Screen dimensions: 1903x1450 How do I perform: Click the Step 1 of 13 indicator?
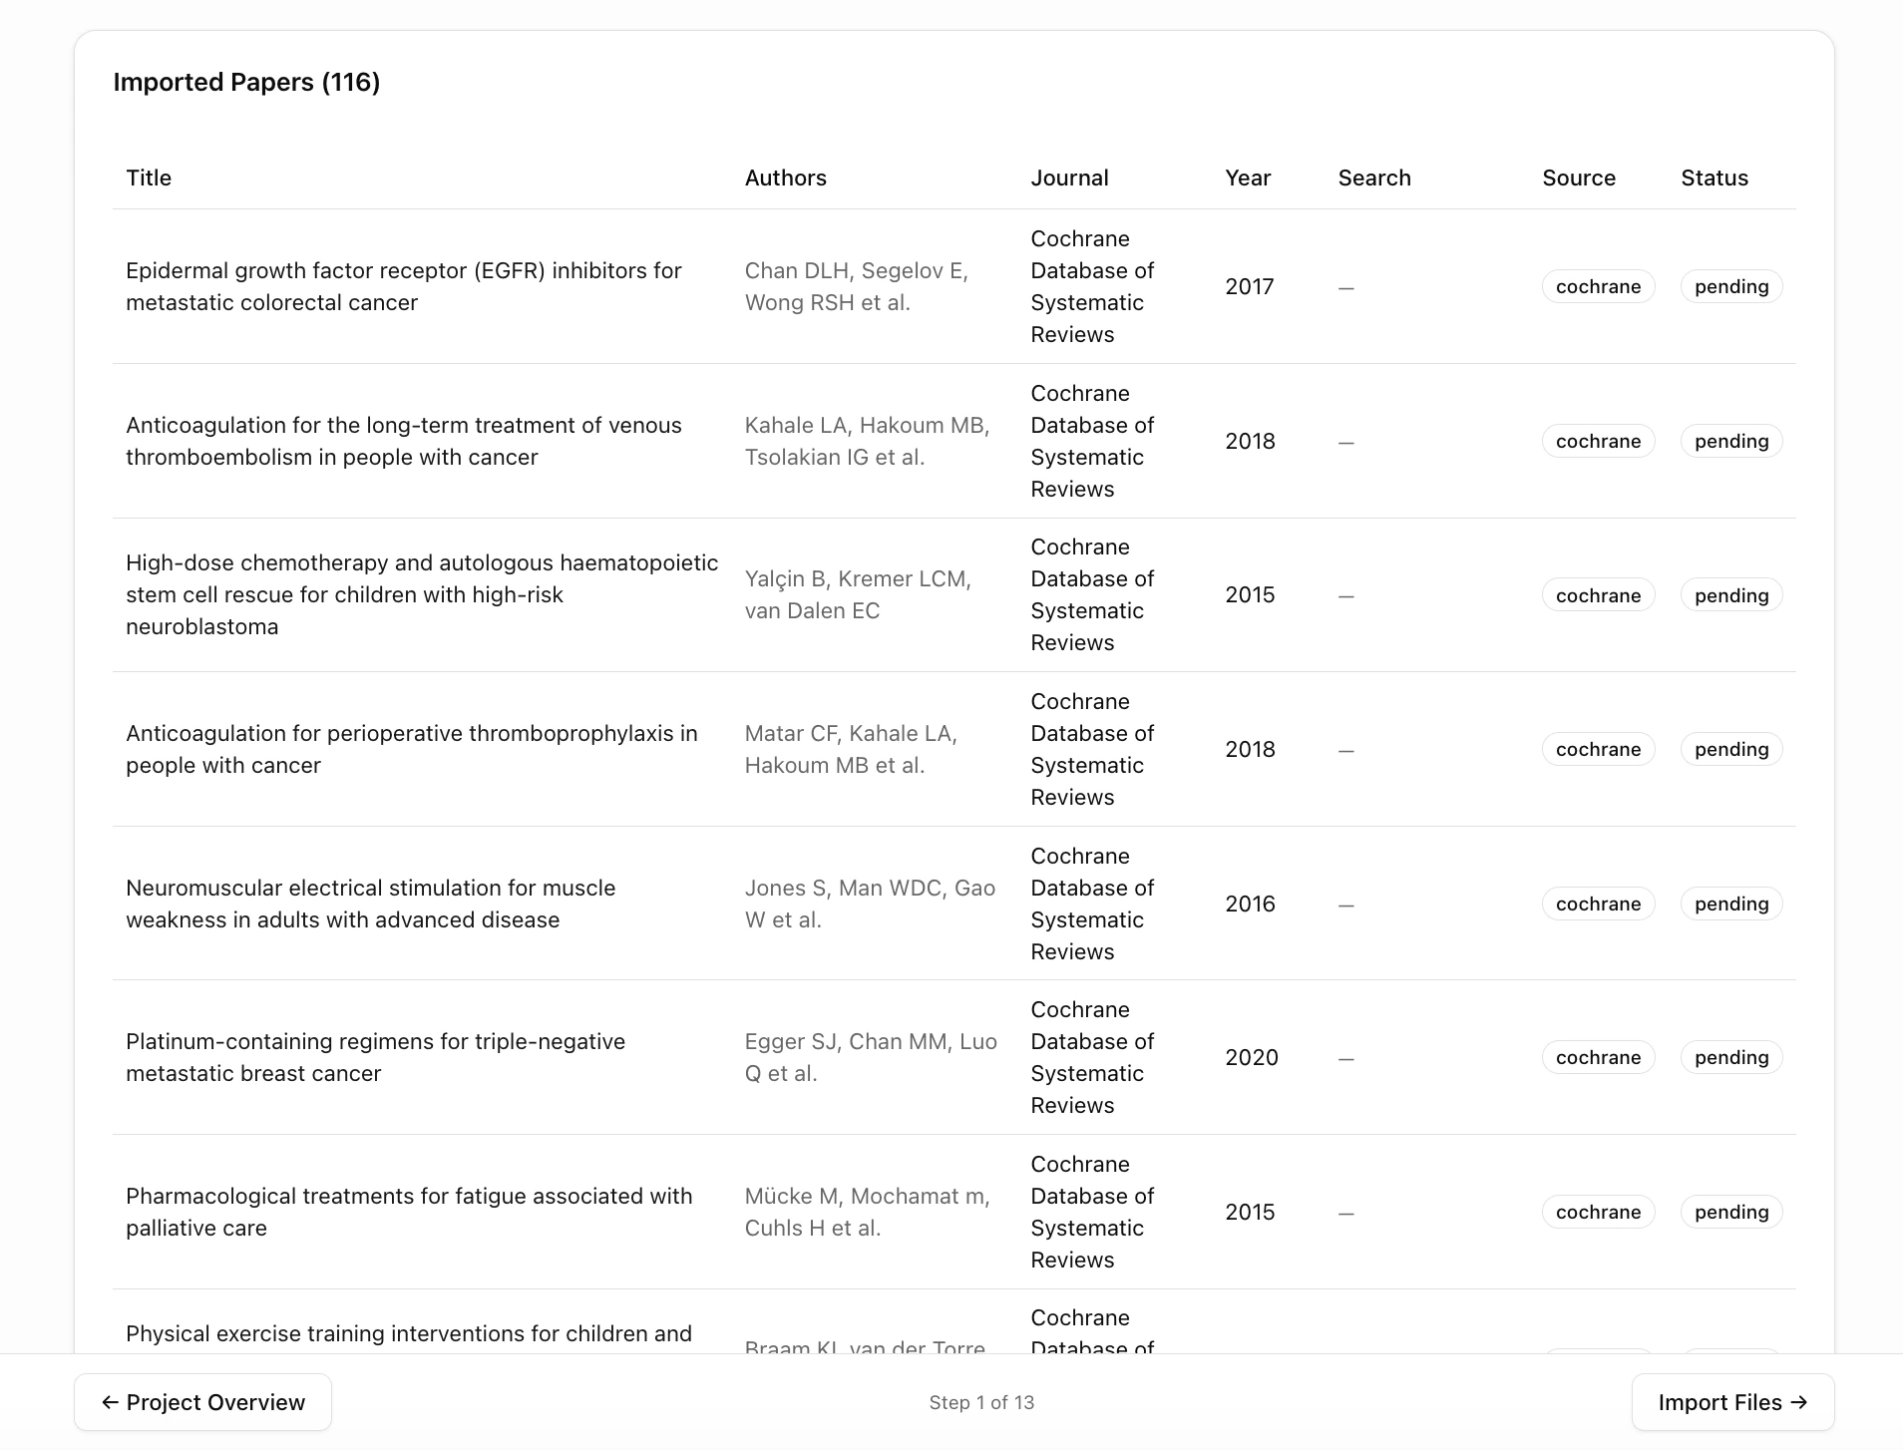pos(981,1402)
